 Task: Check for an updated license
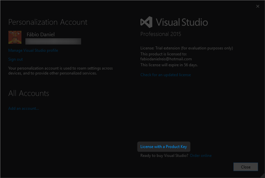point(165,75)
